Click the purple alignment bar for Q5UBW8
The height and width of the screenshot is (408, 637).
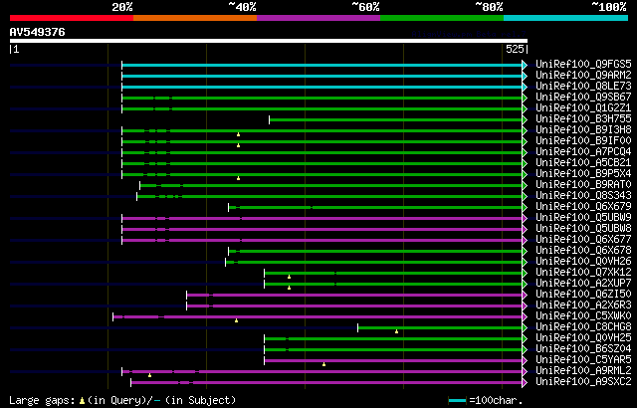[x=322, y=229]
